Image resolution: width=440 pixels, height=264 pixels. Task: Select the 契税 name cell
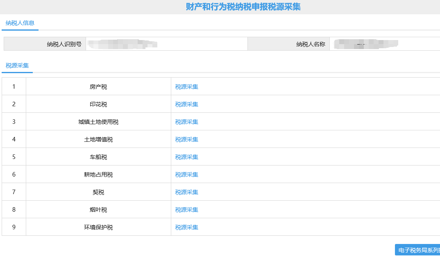(x=98, y=192)
